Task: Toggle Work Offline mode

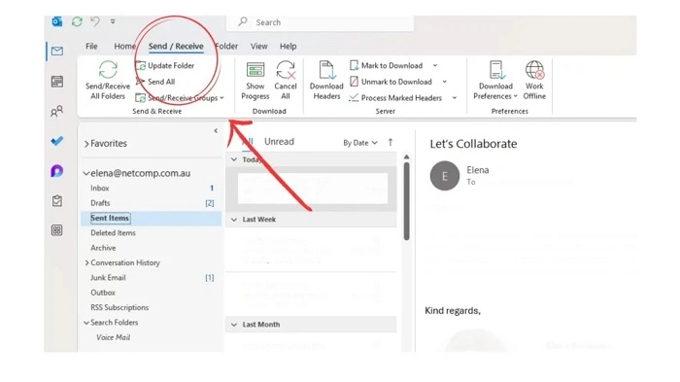Action: pos(534,81)
